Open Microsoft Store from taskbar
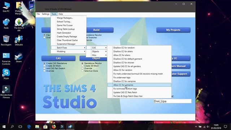 click(45, 127)
